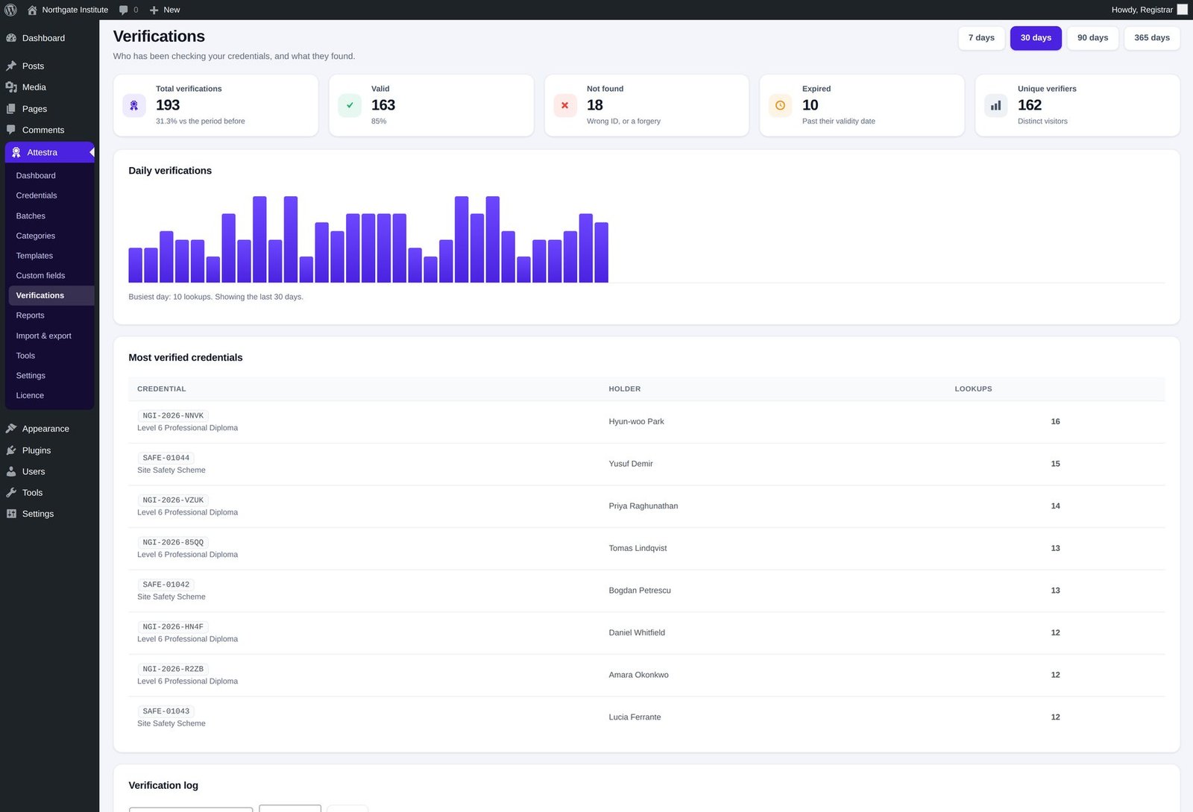Click the Howdy, Registrar account link

point(1149,10)
